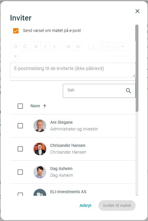The image size is (148, 221).
Task: Tick the select-all checkbox beside Navn
Action: (x=20, y=106)
